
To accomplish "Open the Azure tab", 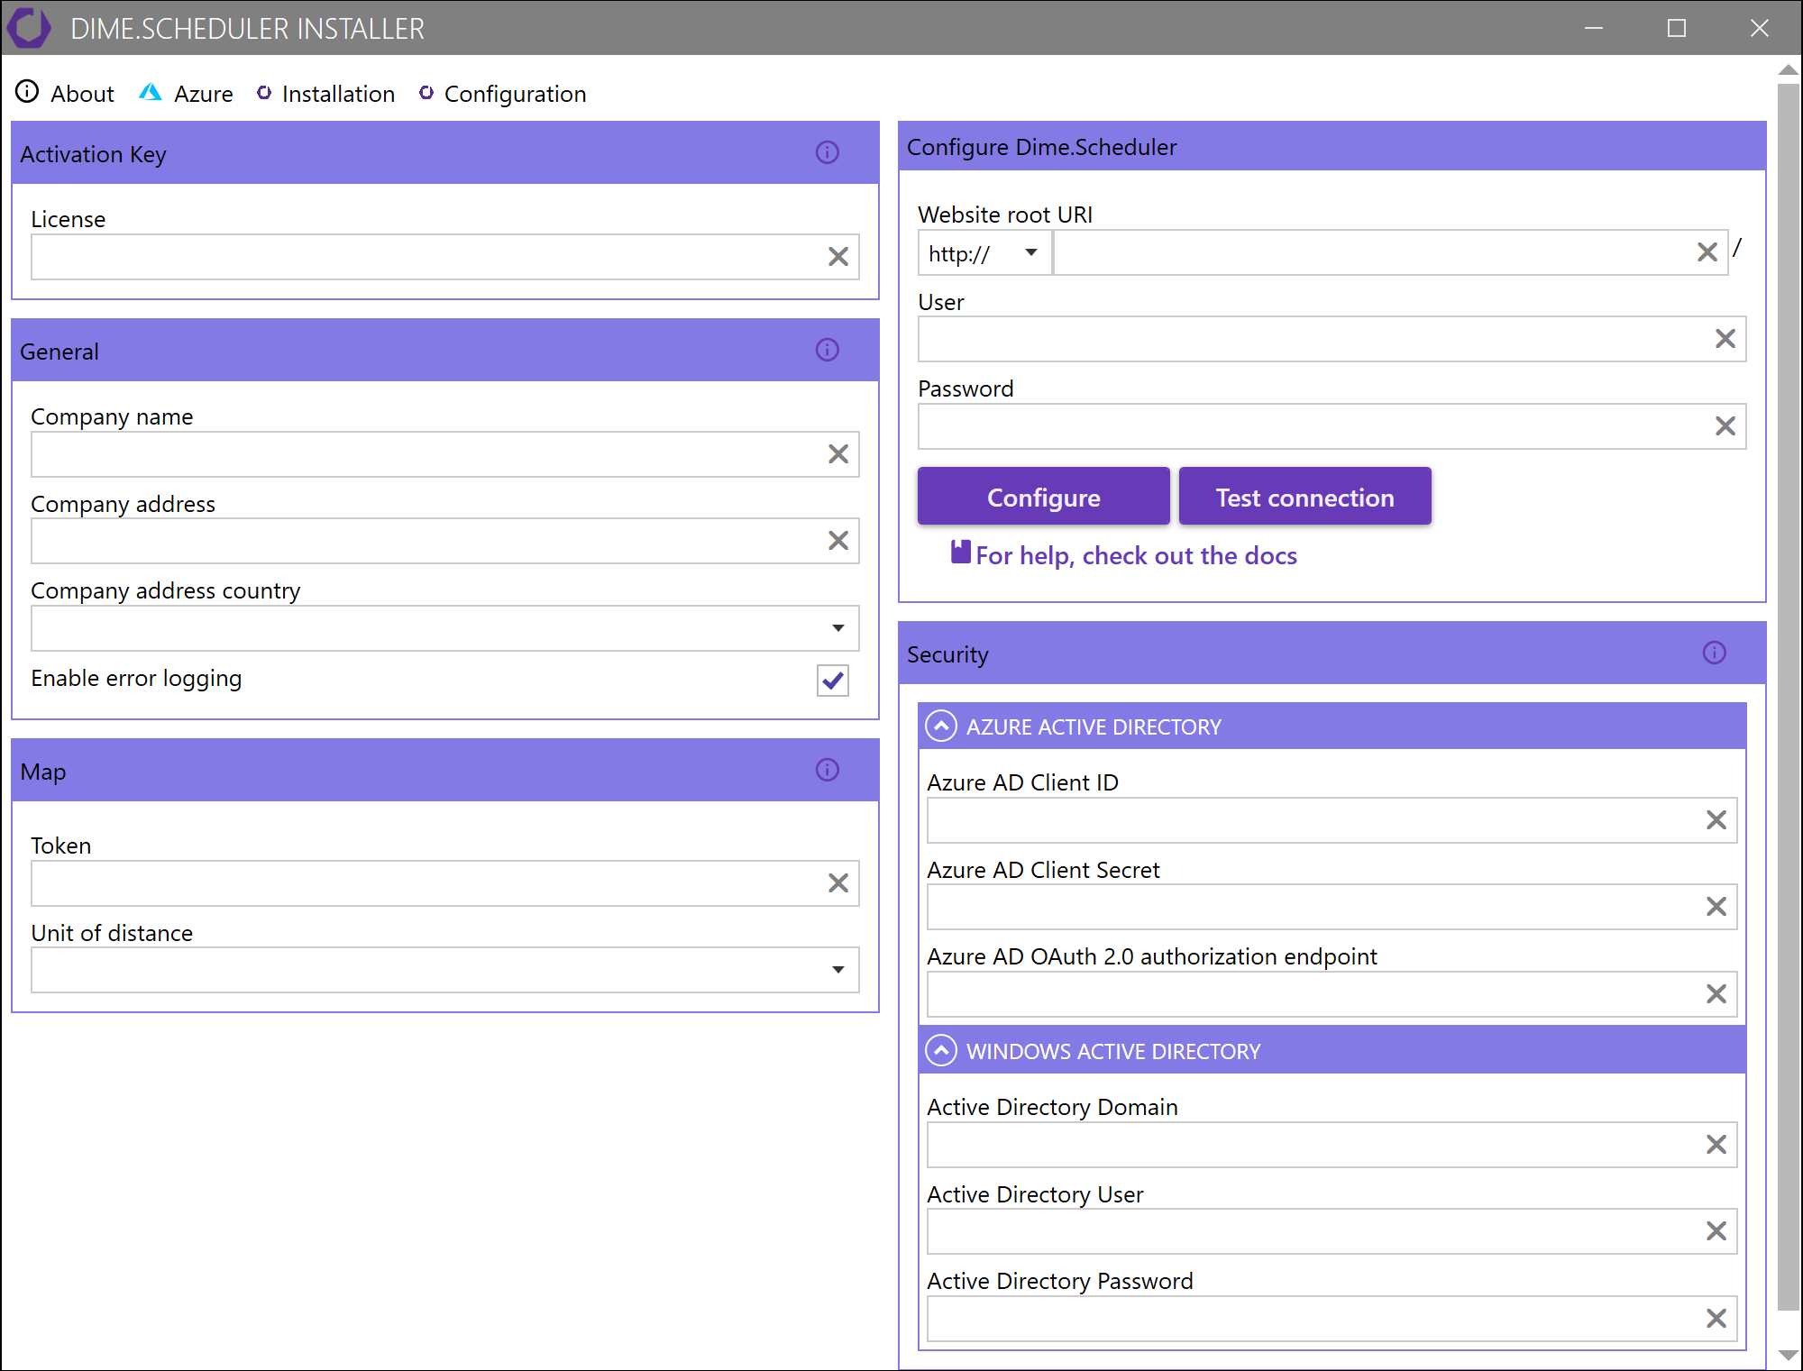I will click(187, 93).
